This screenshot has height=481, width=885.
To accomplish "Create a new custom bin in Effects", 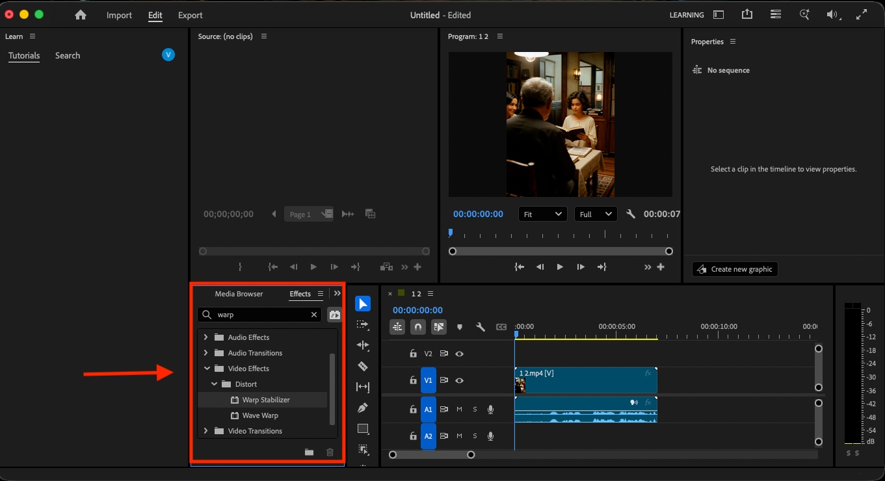I will coord(309,452).
